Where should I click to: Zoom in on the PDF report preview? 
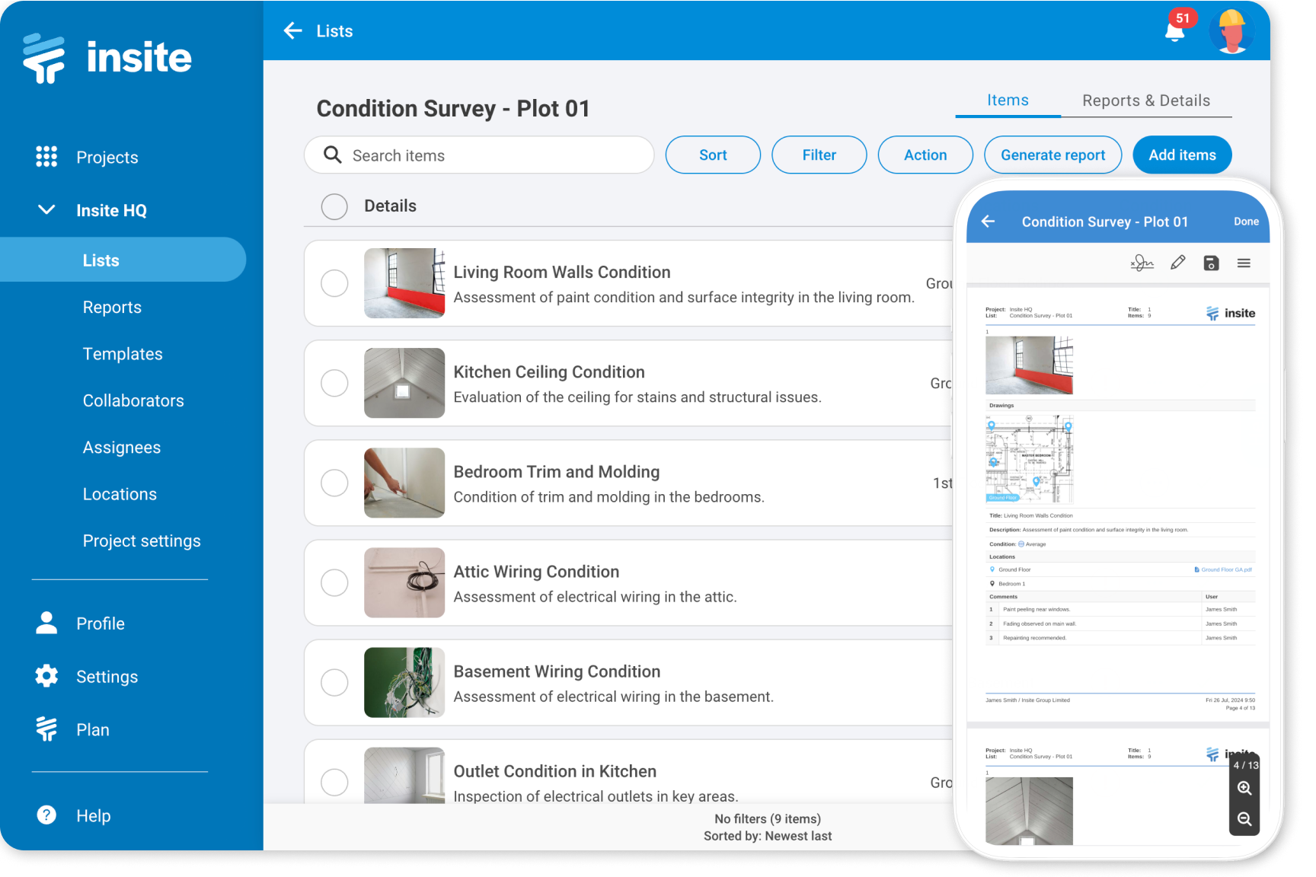point(1244,788)
